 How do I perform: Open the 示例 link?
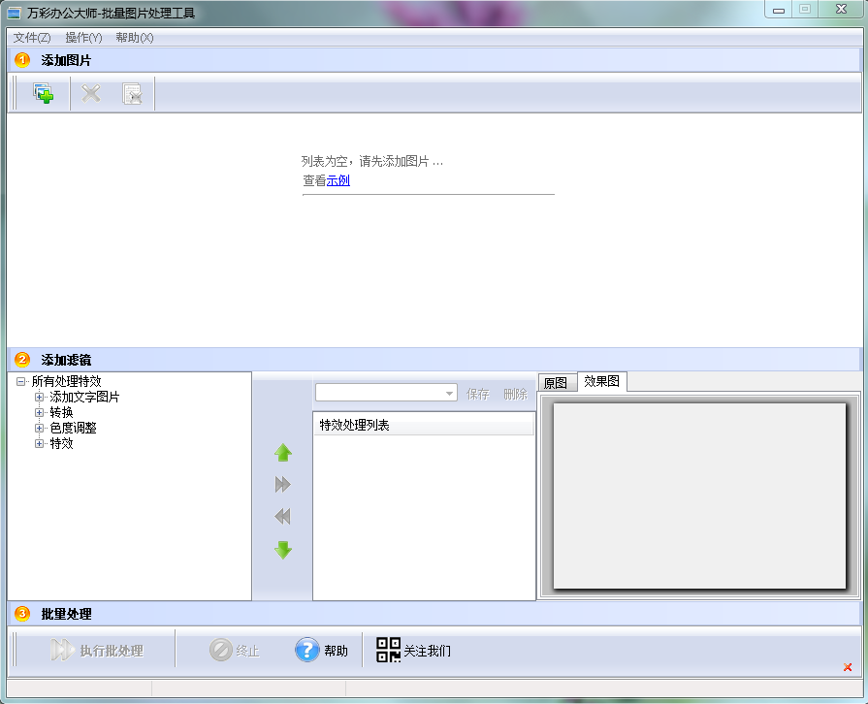point(338,180)
